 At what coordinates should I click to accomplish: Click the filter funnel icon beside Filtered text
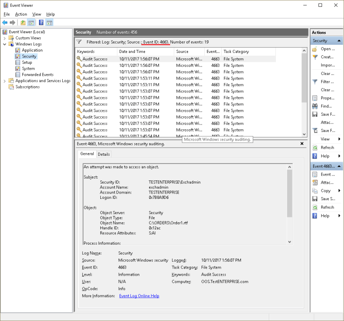[x=79, y=42]
